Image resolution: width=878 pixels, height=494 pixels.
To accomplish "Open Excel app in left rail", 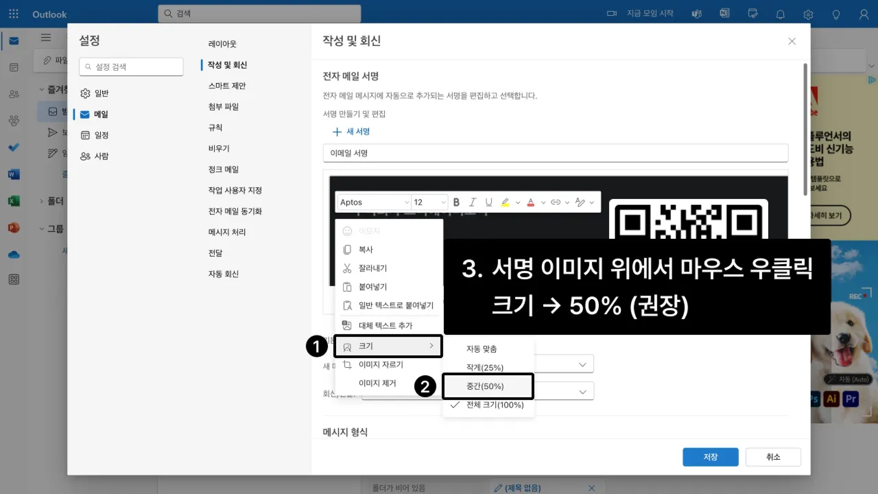I will tap(14, 201).
